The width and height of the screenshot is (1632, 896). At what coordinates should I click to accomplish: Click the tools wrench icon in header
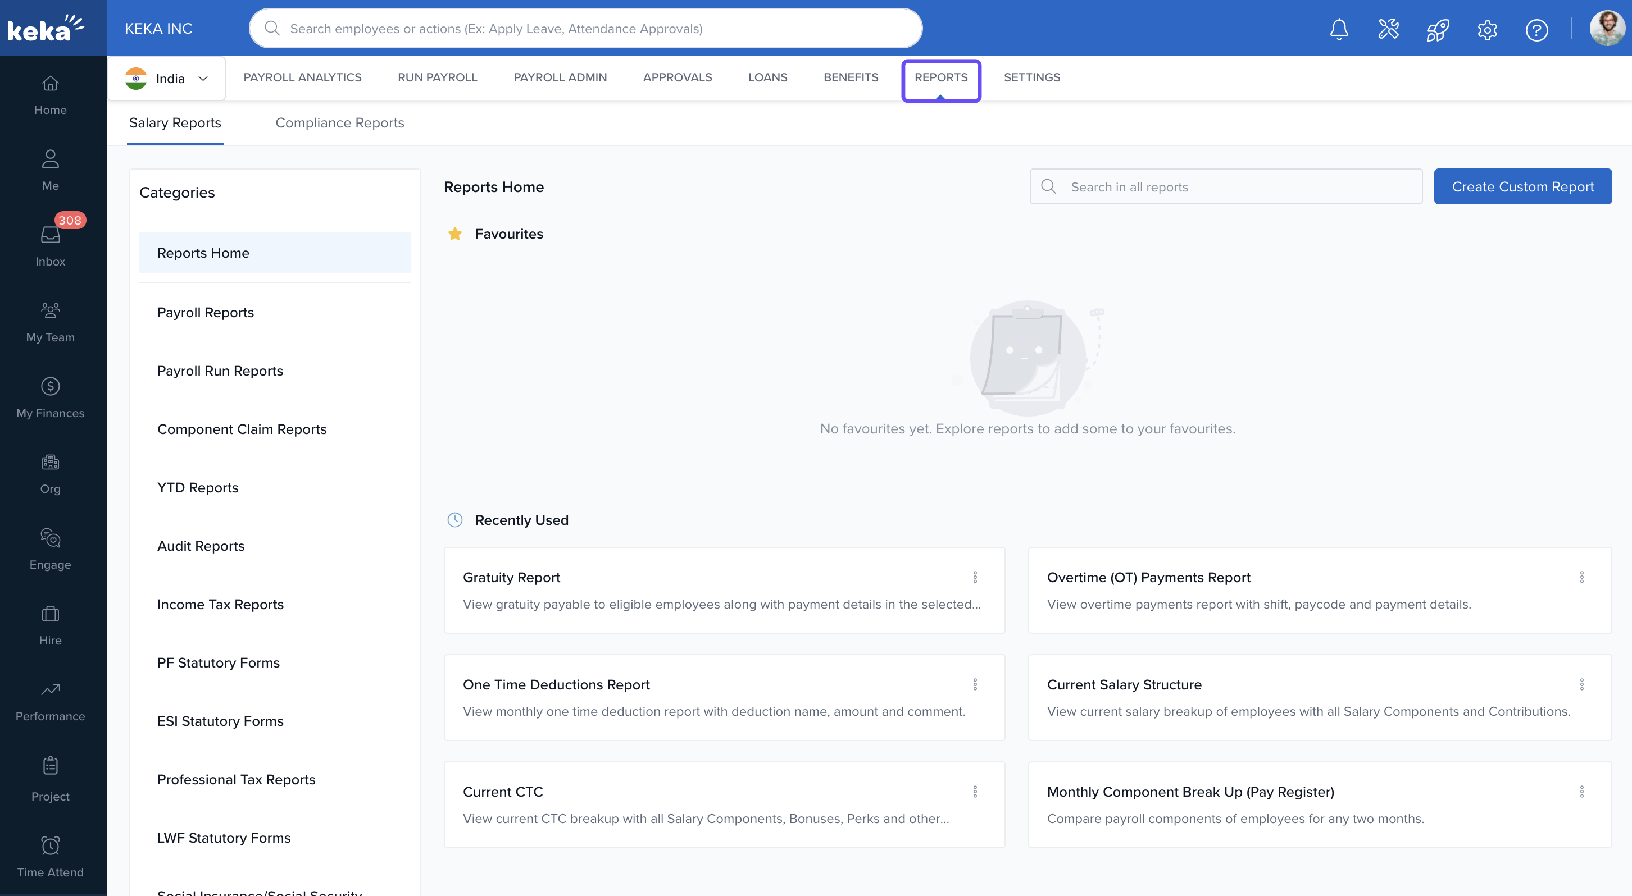[1388, 29]
